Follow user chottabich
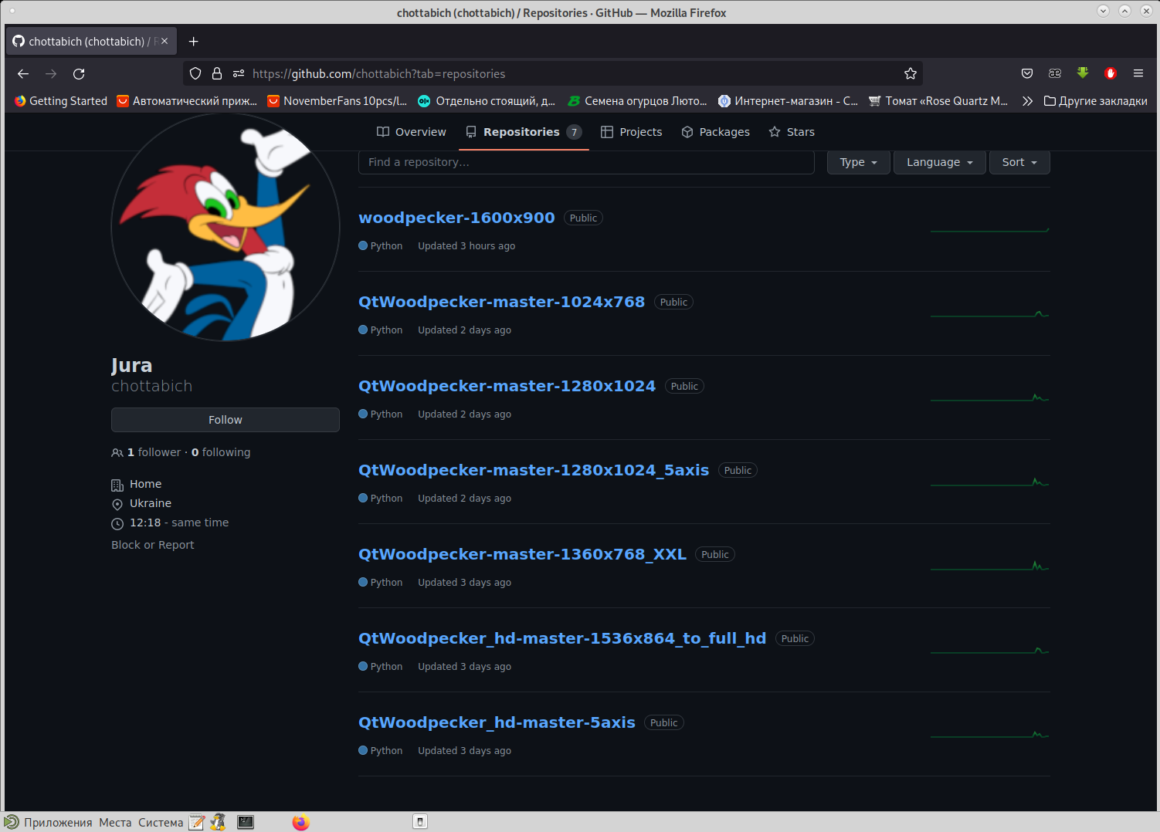The image size is (1160, 832). 226,420
